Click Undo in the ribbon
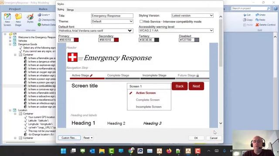This screenshot has width=279, height=156. tap(261, 15)
